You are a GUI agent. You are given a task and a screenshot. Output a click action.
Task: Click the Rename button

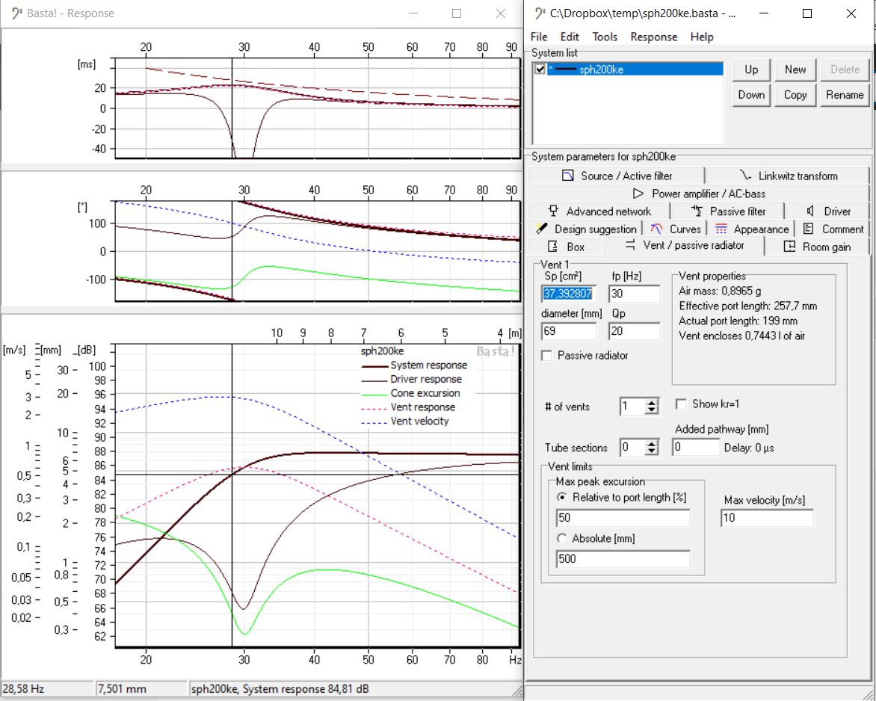pos(845,95)
